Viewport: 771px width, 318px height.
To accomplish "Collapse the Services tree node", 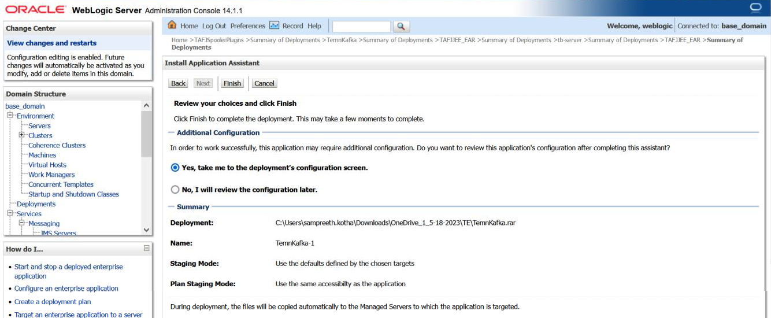I will pos(10,213).
